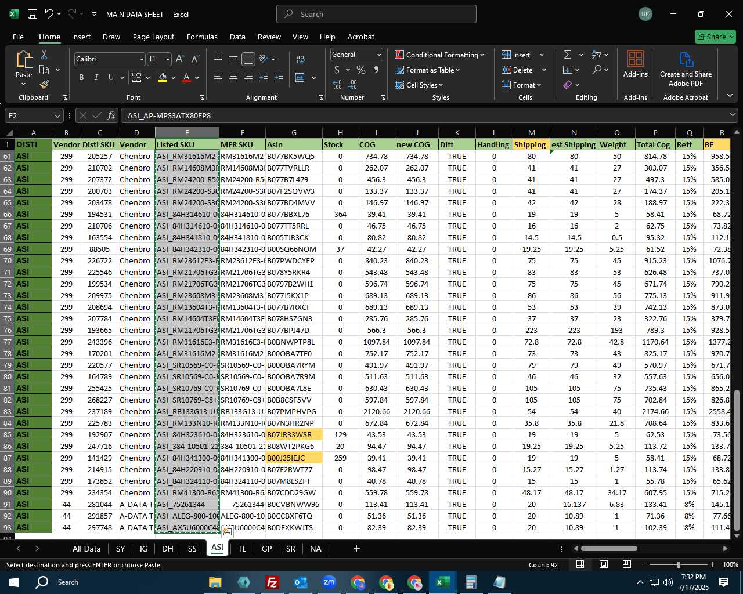743x594 pixels.
Task: Toggle Middle Align in Alignment group
Action: pos(233,59)
